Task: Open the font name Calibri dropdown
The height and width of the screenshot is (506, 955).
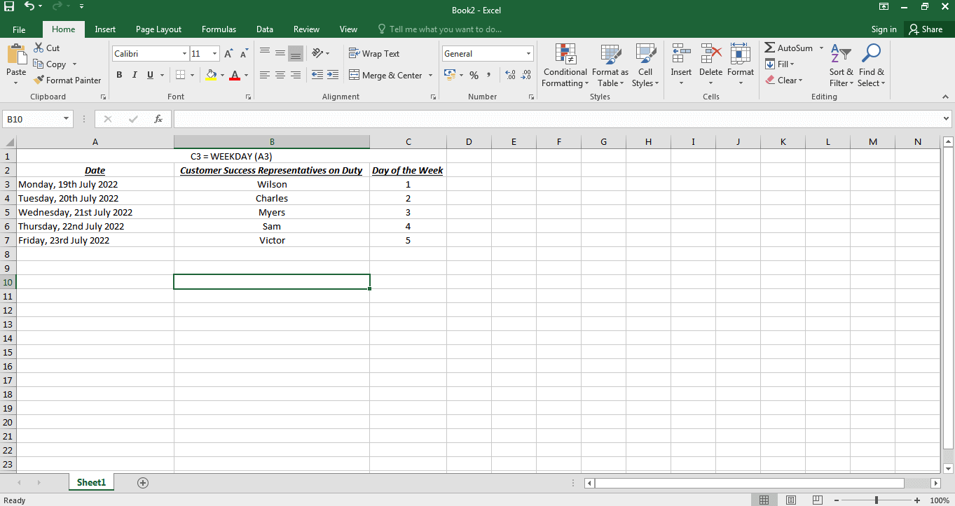Action: [x=184, y=53]
